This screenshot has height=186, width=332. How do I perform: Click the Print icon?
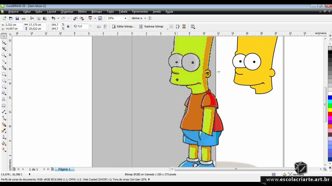[x=24, y=18]
